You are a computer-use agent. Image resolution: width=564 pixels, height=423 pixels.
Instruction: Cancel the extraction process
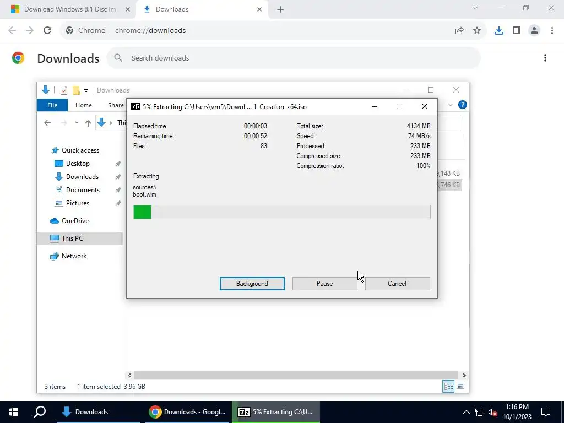pyautogui.click(x=397, y=284)
